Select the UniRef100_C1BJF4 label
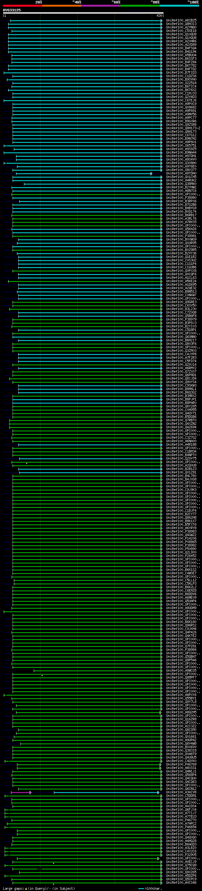This screenshot has height=891, width=202. point(181,510)
